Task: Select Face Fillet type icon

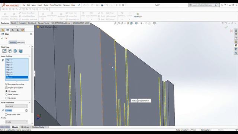Action: tap(15, 51)
